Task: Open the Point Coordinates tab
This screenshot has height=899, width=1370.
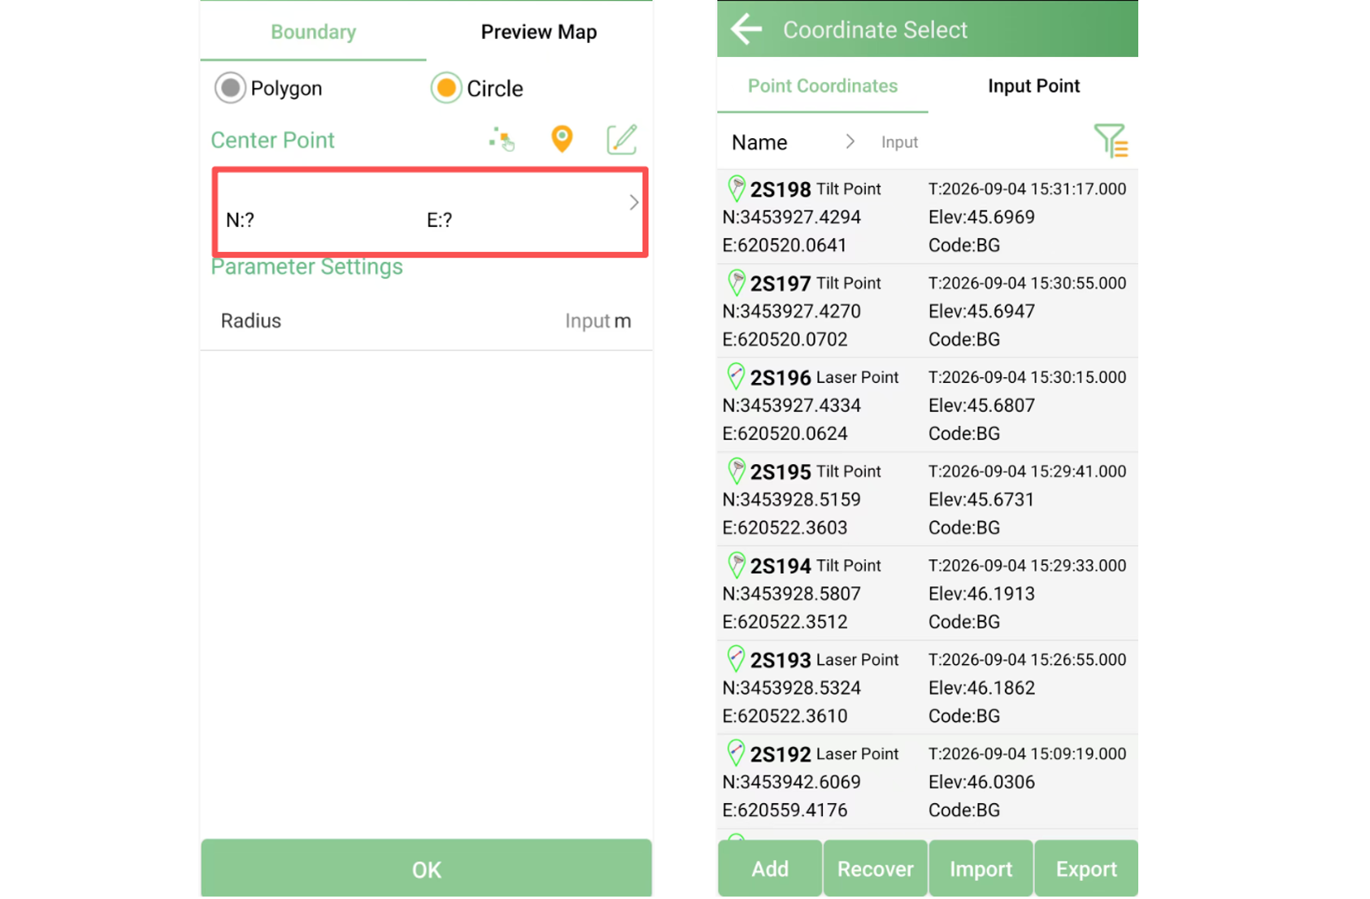Action: [x=823, y=85]
